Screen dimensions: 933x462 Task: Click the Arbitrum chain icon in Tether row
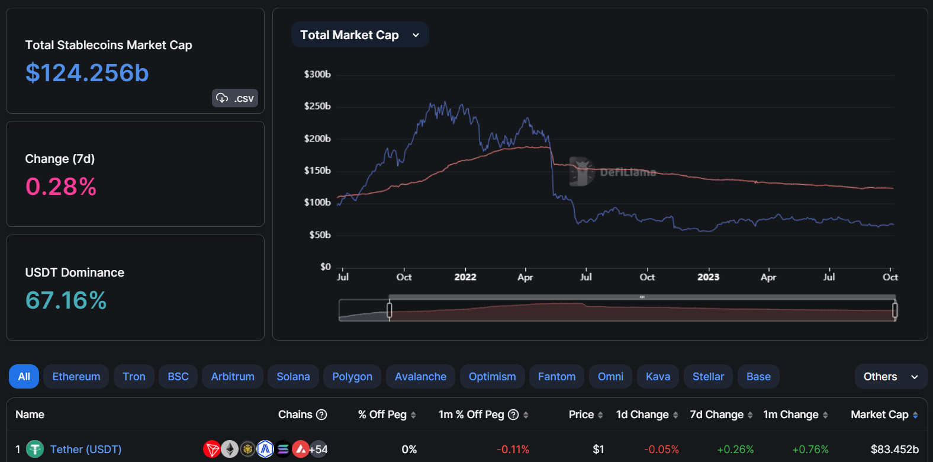[x=265, y=450]
